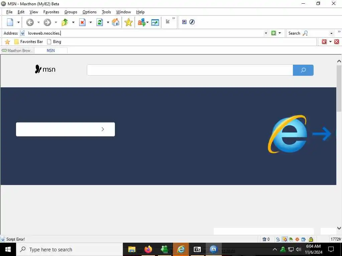Open the File menu
The image size is (342, 256).
click(x=9, y=12)
